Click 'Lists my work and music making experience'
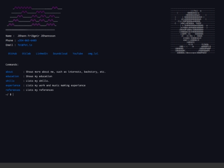The image size is (224, 168). click(56, 85)
